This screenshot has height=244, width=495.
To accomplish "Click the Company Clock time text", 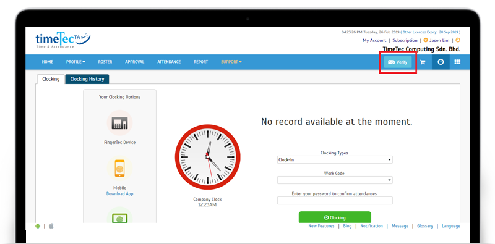I will click(207, 205).
